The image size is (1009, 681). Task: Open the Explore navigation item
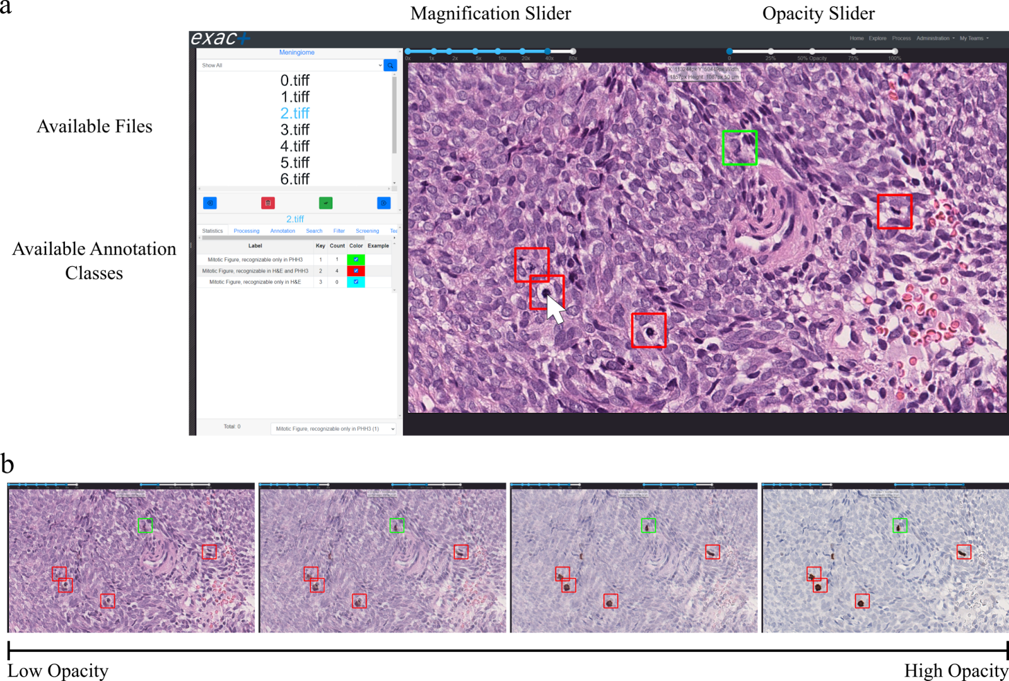877,38
